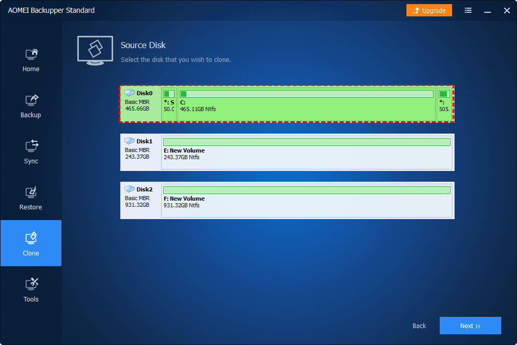Click the Back link
This screenshot has width=517, height=345.
(419, 326)
